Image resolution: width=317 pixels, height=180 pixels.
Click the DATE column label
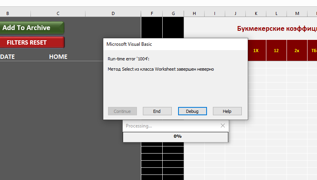tap(8, 56)
